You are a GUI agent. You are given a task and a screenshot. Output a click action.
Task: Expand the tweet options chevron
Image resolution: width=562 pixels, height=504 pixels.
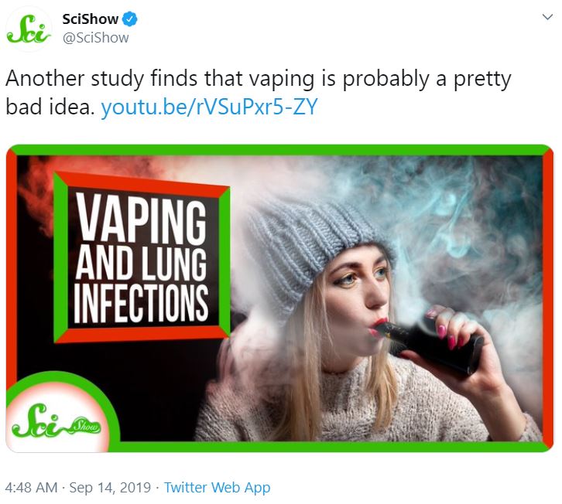click(x=547, y=17)
